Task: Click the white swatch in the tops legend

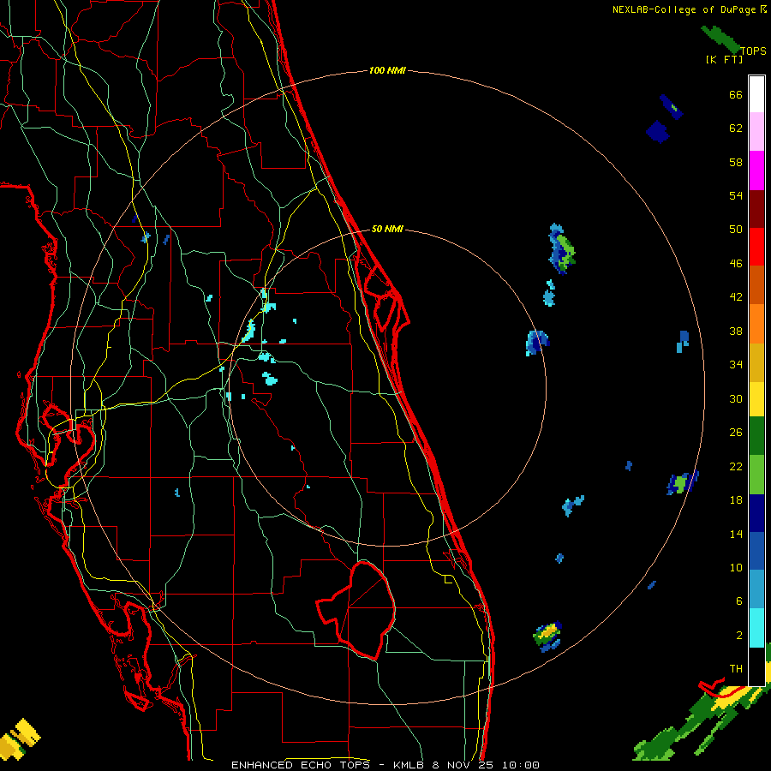Action: coord(756,94)
